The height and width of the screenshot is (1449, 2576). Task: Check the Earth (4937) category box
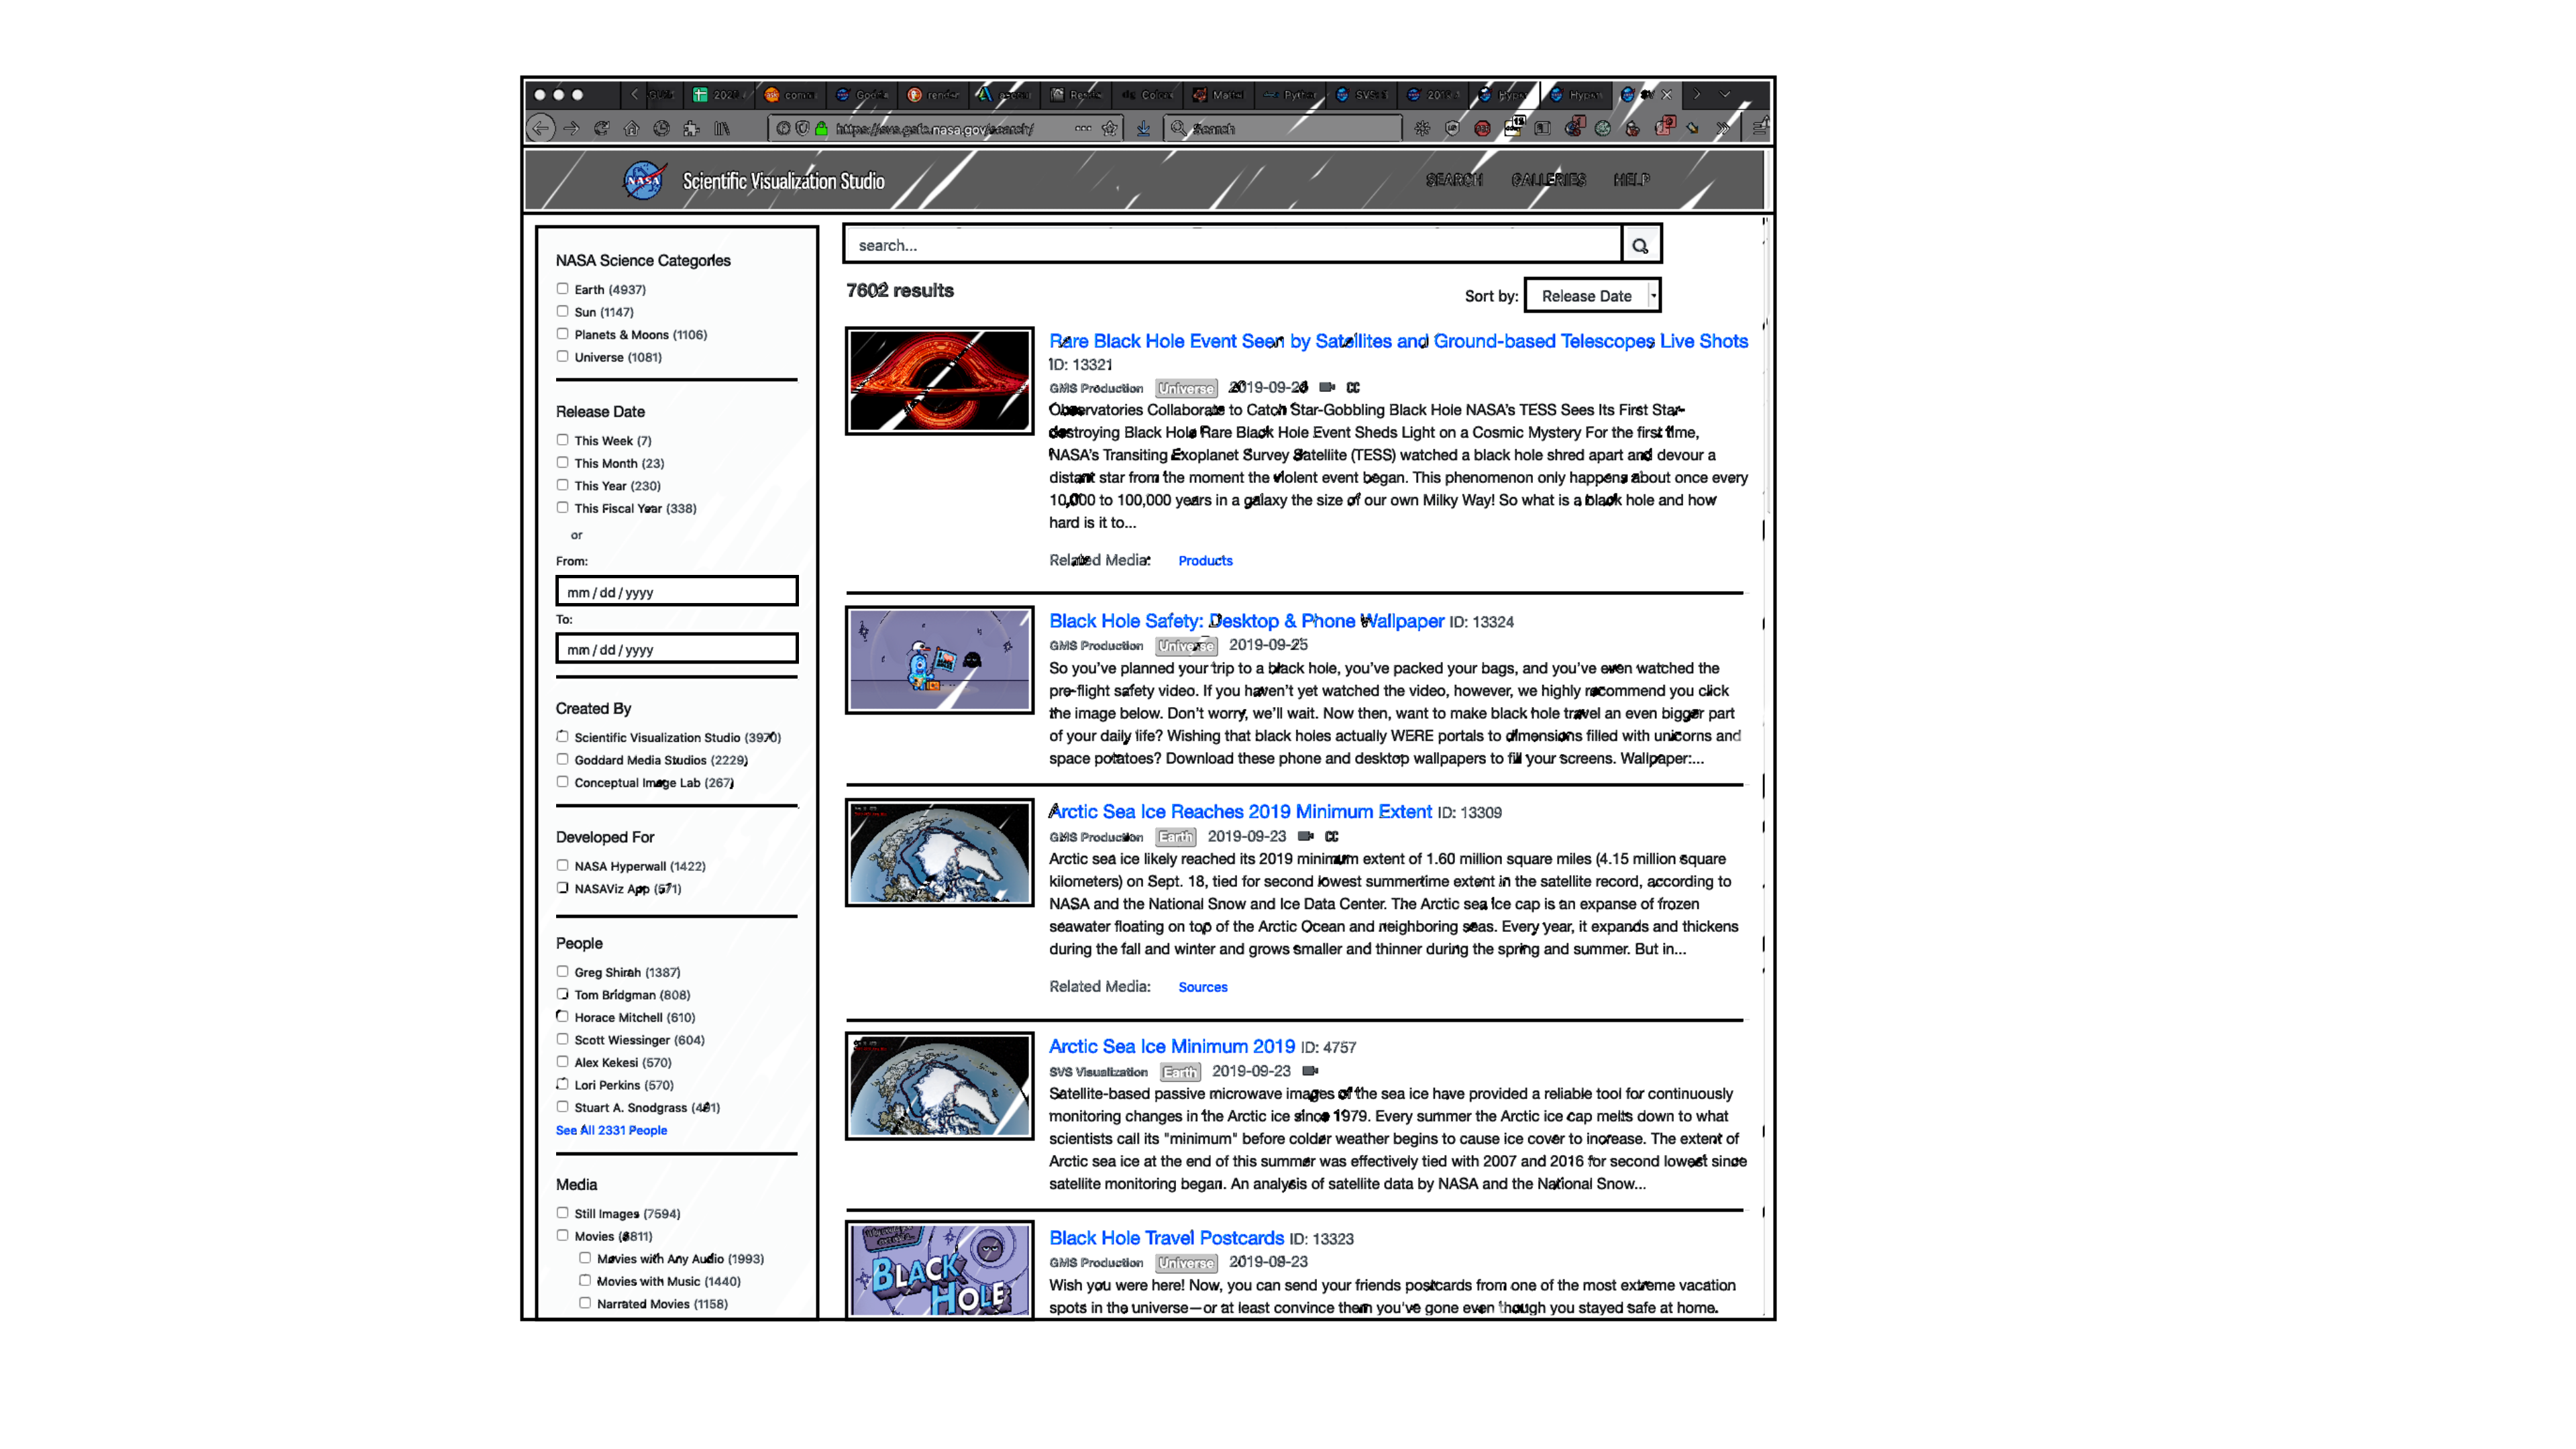(x=562, y=289)
